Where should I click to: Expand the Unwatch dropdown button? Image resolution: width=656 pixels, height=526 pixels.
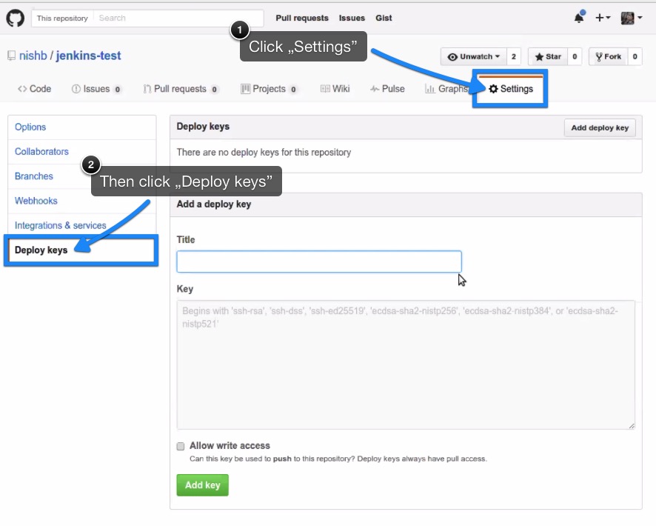point(474,56)
